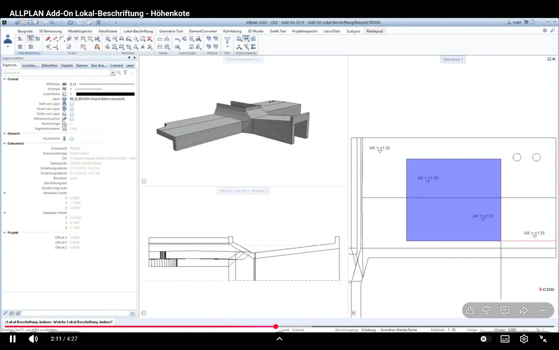Viewport: 559px width, 350px height.
Task: Click the ribbon search magnifier icon
Action: click(x=553, y=31)
